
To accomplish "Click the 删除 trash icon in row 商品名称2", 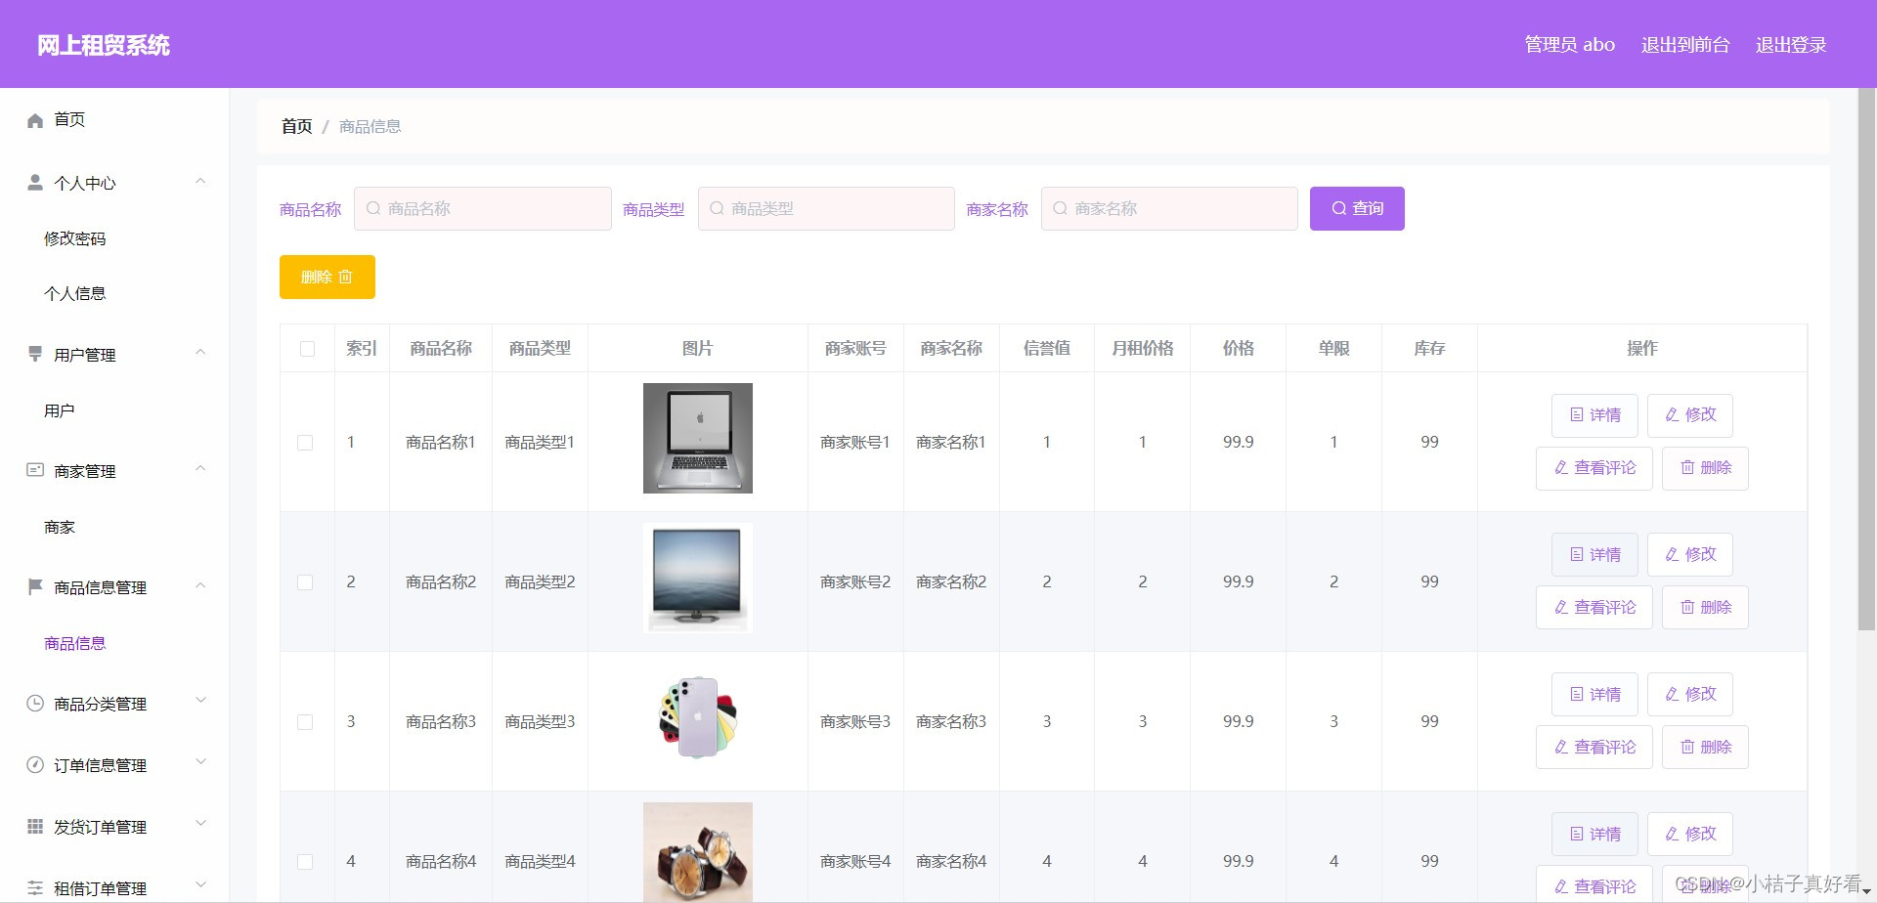I will tap(1687, 608).
